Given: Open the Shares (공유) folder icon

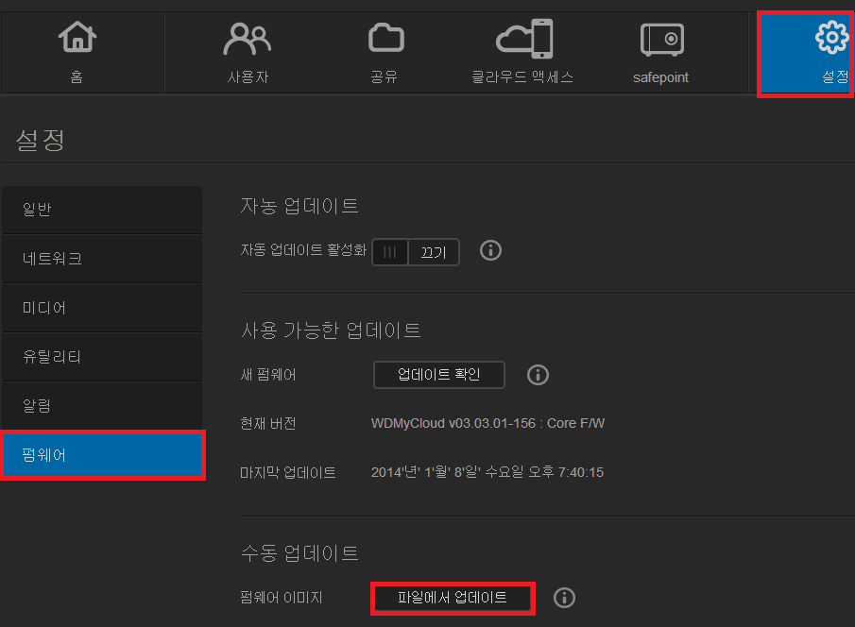Looking at the screenshot, I should click(x=385, y=39).
